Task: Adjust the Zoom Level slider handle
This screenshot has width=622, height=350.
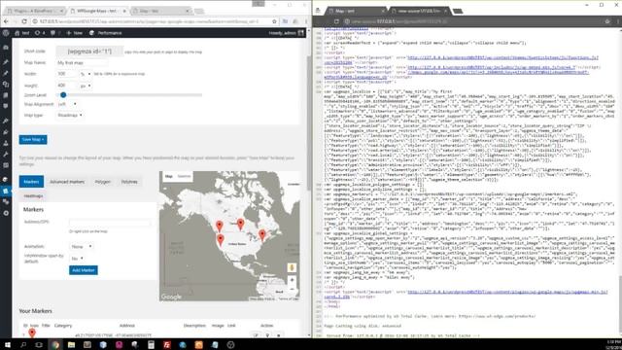Action: 63,95
